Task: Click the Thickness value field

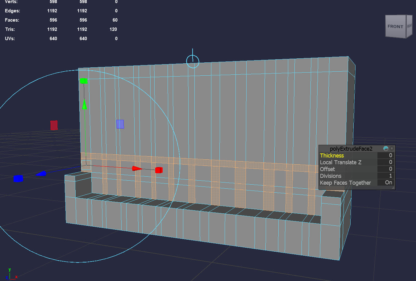Action: point(386,156)
